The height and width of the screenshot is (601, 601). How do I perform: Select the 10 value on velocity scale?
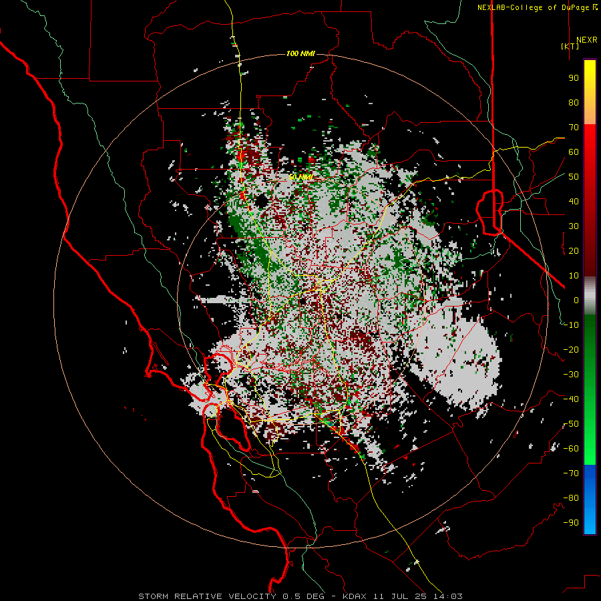pos(574,276)
